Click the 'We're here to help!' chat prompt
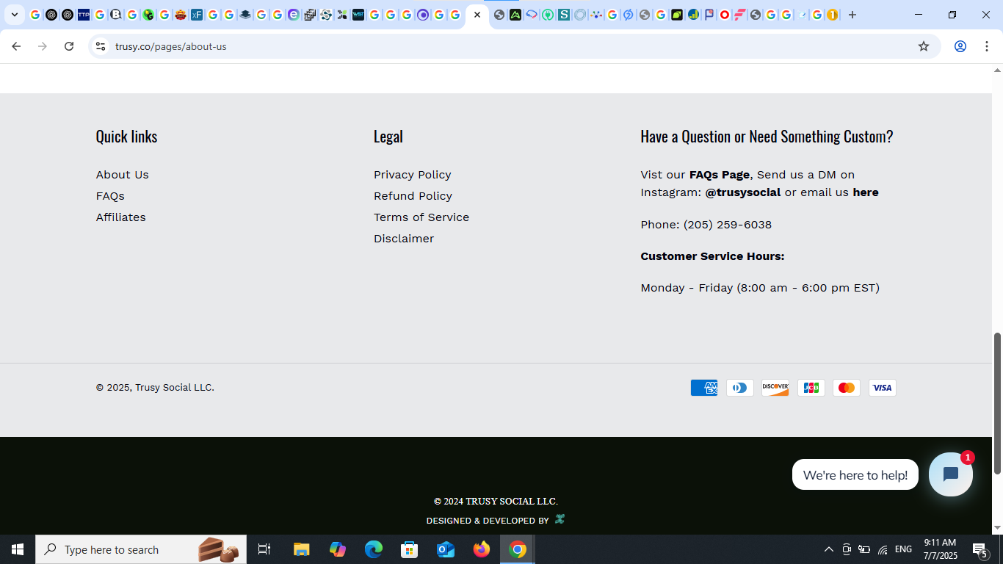This screenshot has width=1003, height=564. coord(855,475)
